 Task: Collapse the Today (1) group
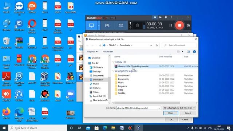113,62
